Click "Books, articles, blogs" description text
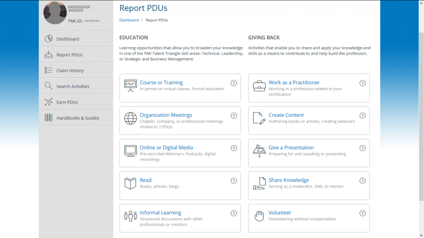This screenshot has height=238, width=424. tap(159, 186)
